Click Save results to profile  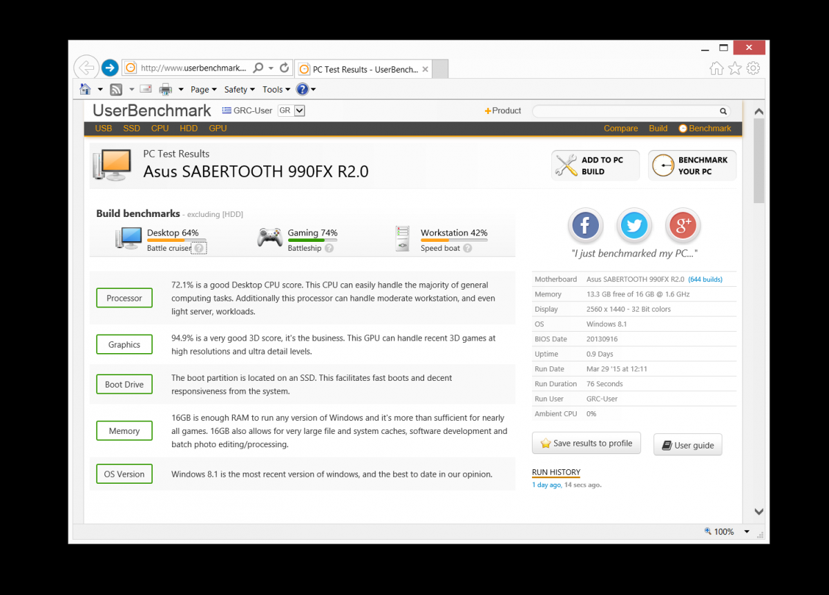pos(587,443)
